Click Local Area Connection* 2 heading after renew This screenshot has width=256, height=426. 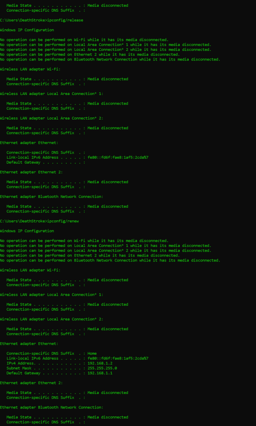coord(51,319)
